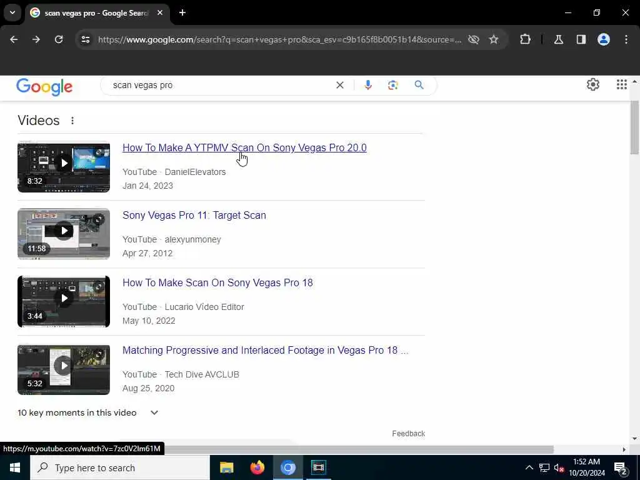The width and height of the screenshot is (640, 480).
Task: Open Chrome Labs flask icon
Action: tap(559, 39)
